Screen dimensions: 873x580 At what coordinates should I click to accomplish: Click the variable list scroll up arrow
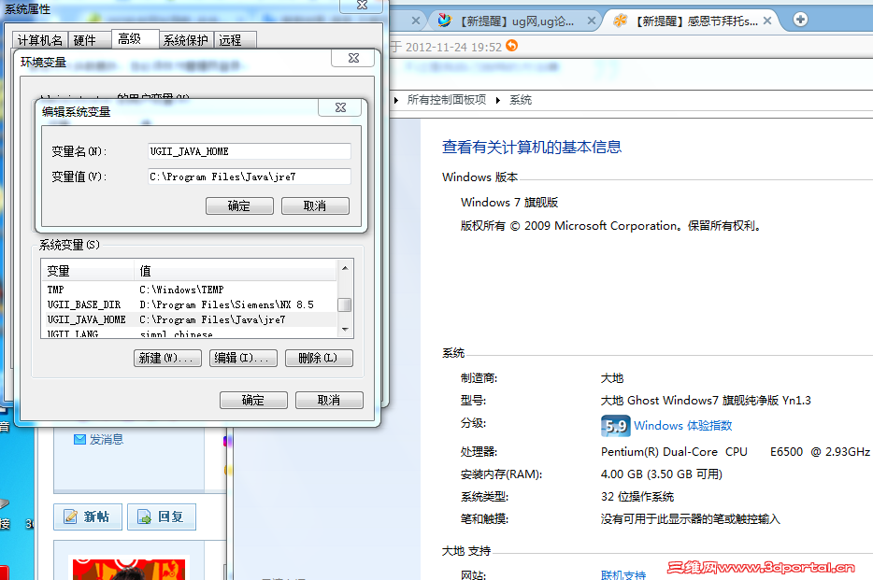tap(345, 268)
